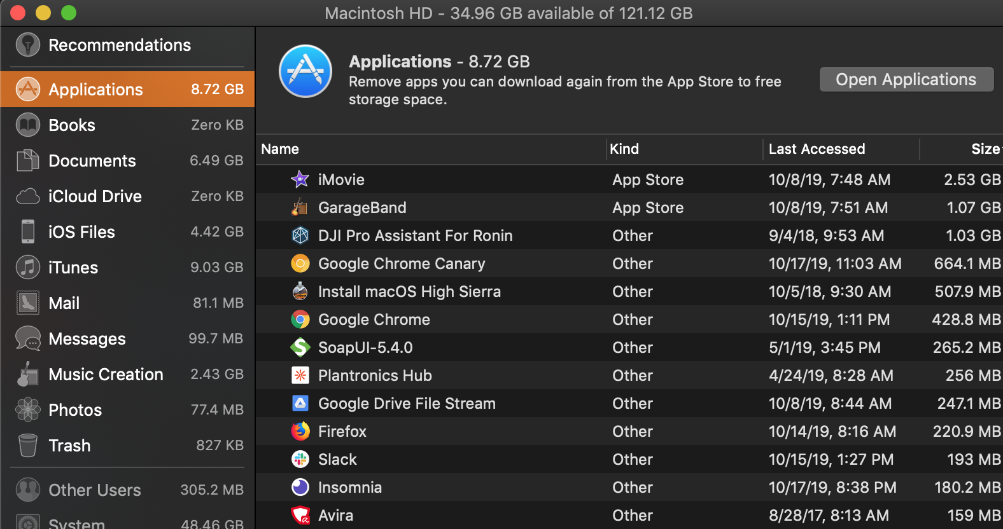The width and height of the screenshot is (1003, 529).
Task: Click the Other Users icon
Action: (28, 490)
